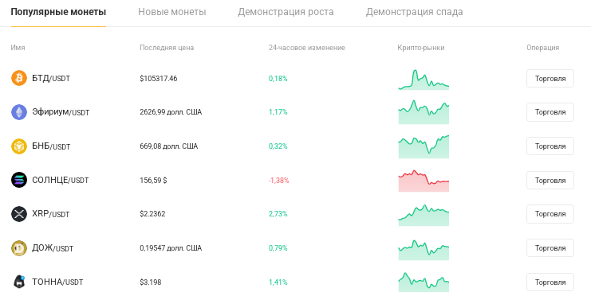Click the Solana logo icon
This screenshot has width=591, height=292.
click(19, 180)
